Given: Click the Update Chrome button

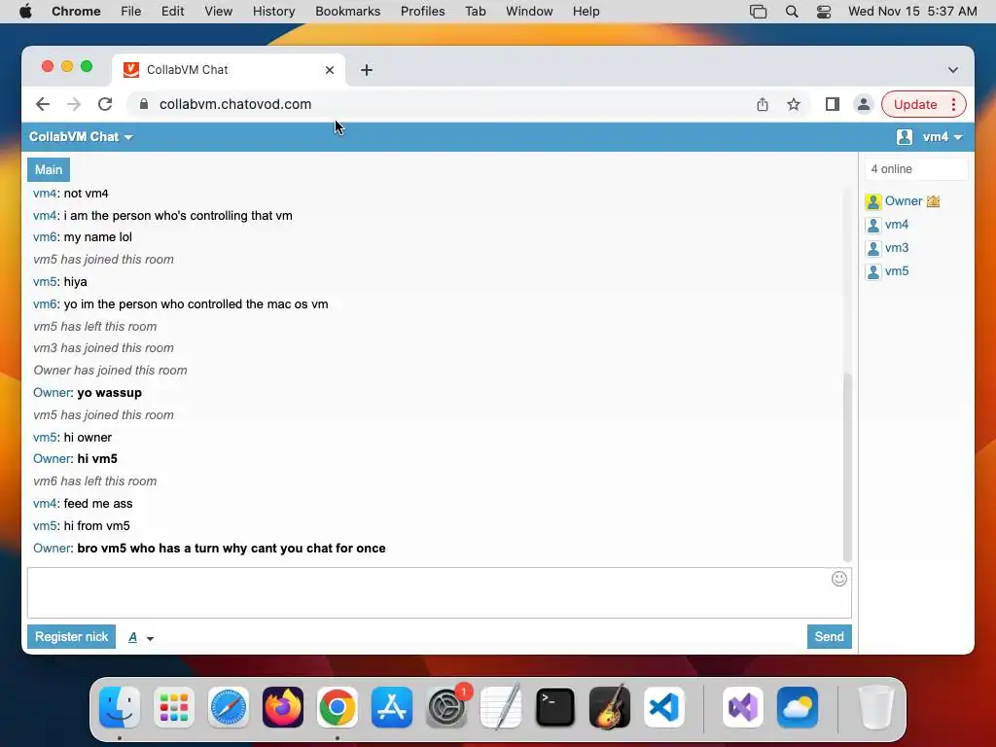Looking at the screenshot, I should click(x=915, y=104).
